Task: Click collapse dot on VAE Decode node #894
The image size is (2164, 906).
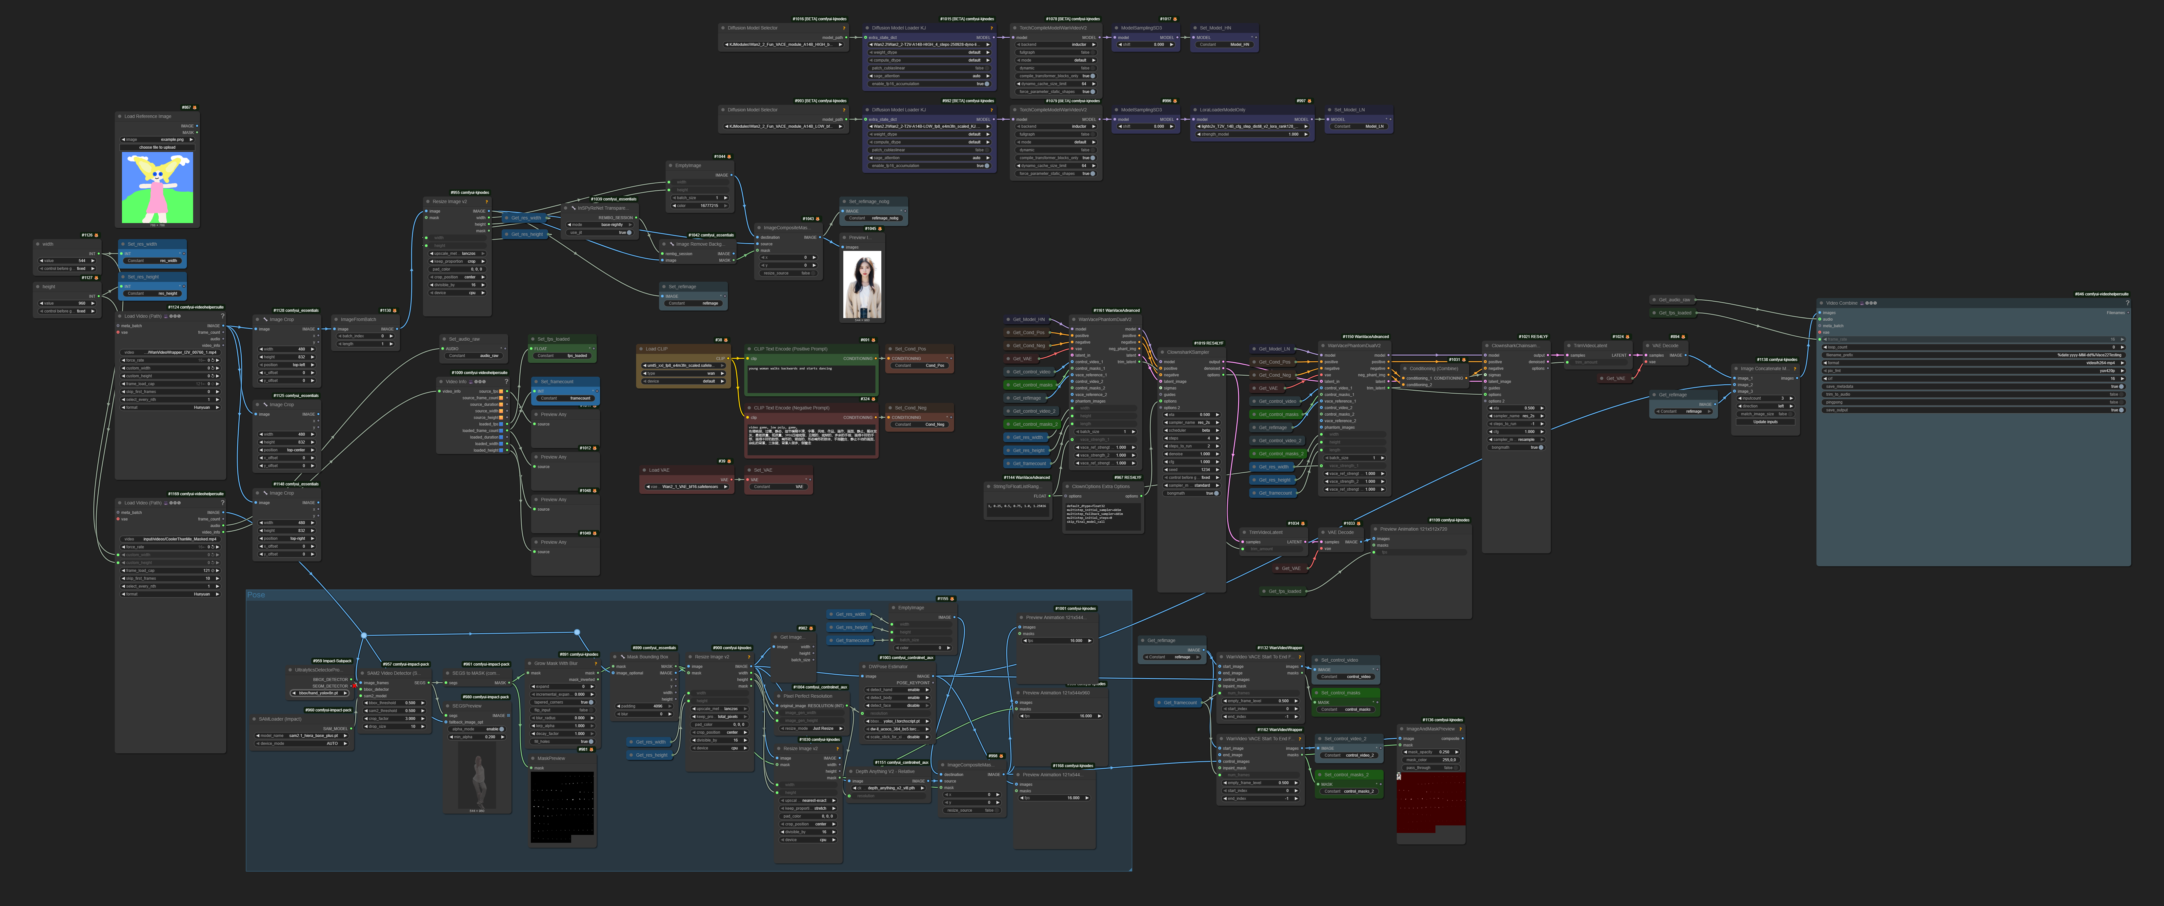Action: point(1647,346)
